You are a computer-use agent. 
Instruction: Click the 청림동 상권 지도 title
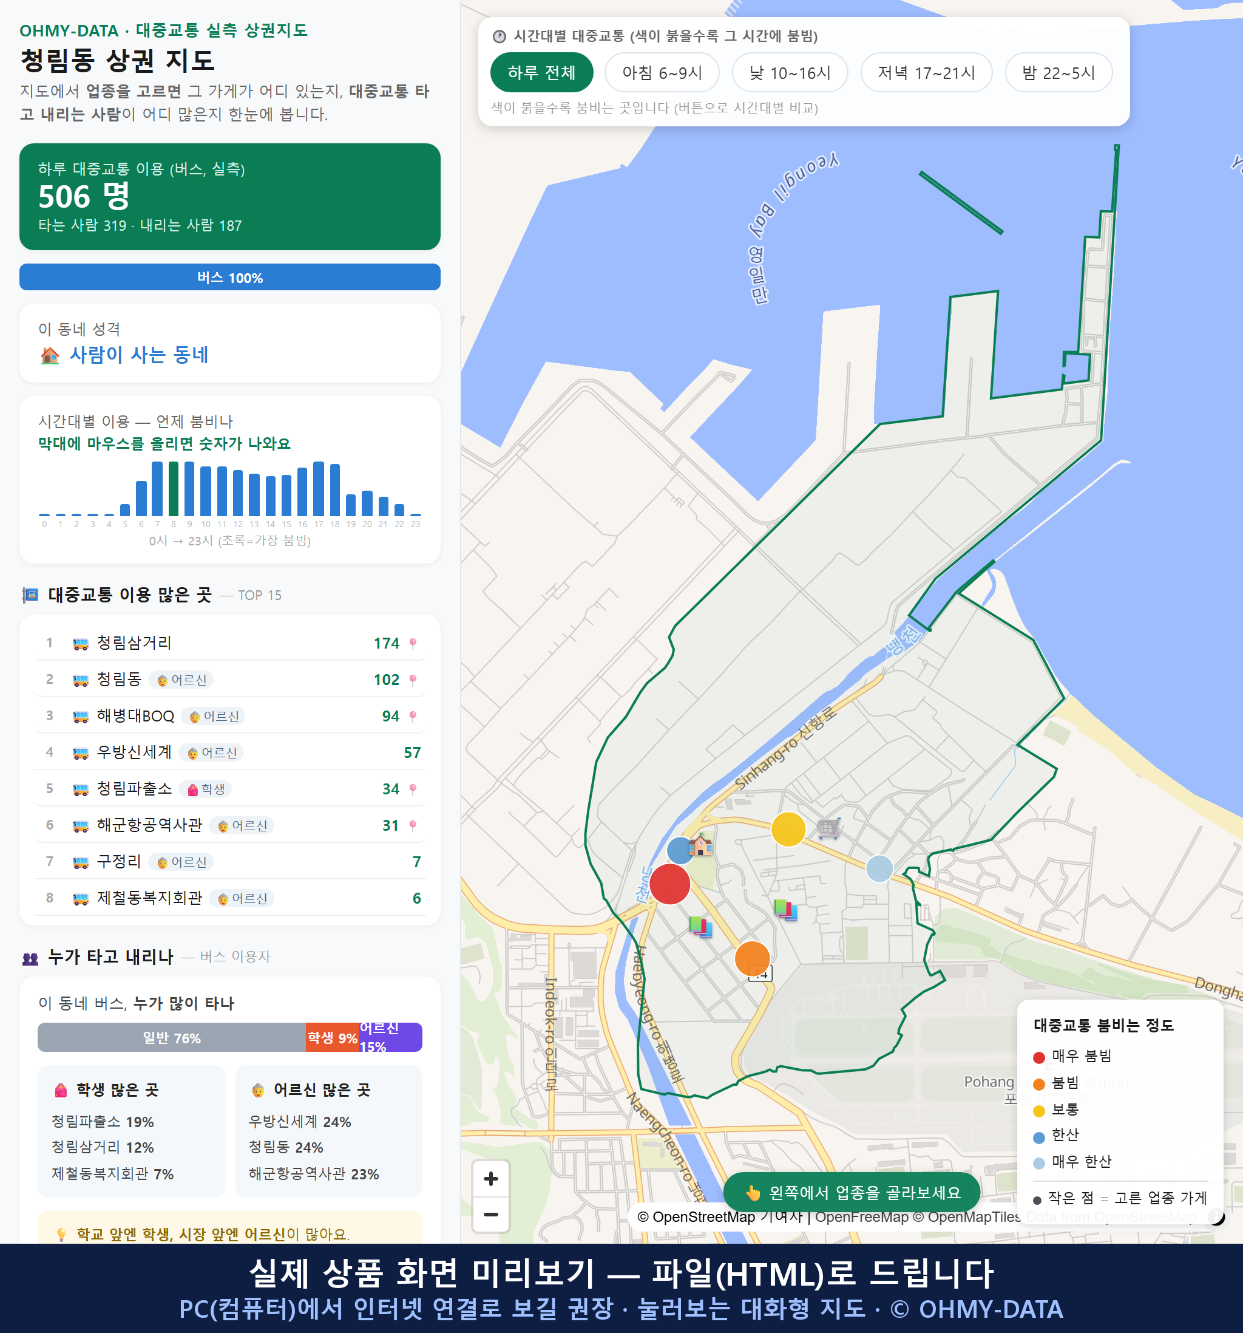pos(117,60)
